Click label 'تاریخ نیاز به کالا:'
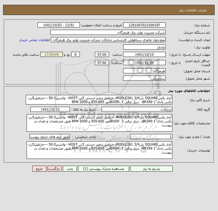218x211 pixels. 84,110
